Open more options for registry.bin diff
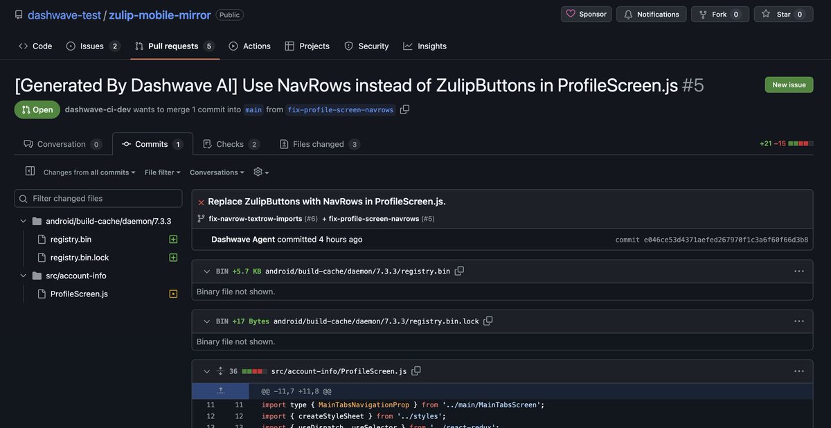Viewport: 831px width, 428px height. (799, 271)
